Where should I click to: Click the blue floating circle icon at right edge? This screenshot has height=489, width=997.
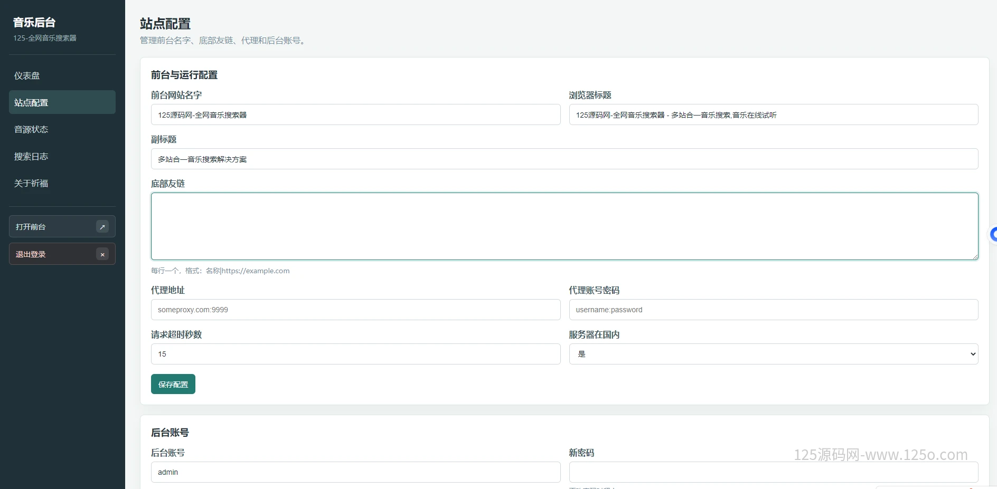click(x=993, y=234)
